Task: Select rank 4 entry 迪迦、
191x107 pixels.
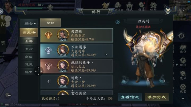Action: 77,81
